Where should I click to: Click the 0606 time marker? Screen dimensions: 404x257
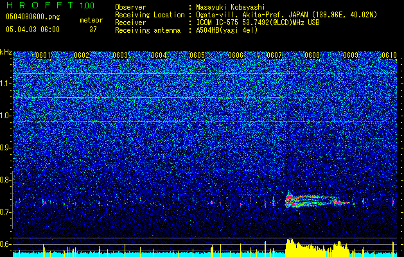236,55
